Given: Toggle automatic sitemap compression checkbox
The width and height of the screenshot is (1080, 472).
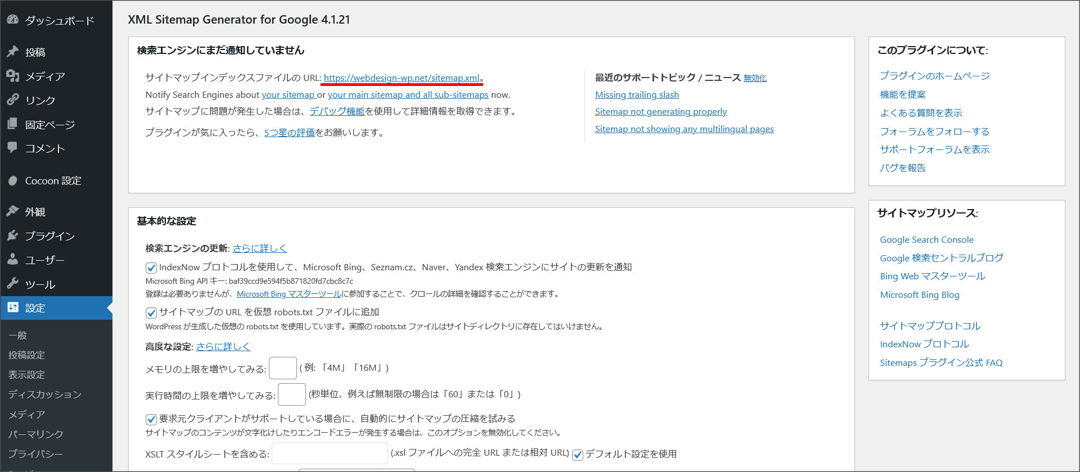Looking at the screenshot, I should (151, 419).
